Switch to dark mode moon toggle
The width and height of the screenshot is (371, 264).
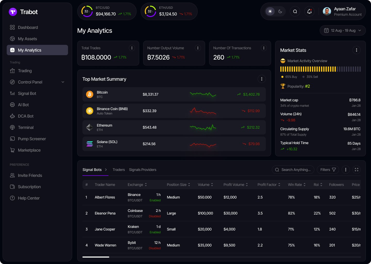tap(280, 11)
